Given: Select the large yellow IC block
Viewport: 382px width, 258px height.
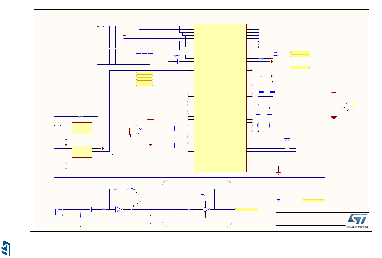Looking at the screenshot, I should click(x=220, y=98).
